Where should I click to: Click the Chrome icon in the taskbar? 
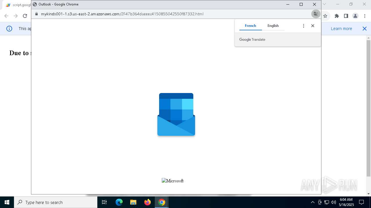[x=162, y=202]
